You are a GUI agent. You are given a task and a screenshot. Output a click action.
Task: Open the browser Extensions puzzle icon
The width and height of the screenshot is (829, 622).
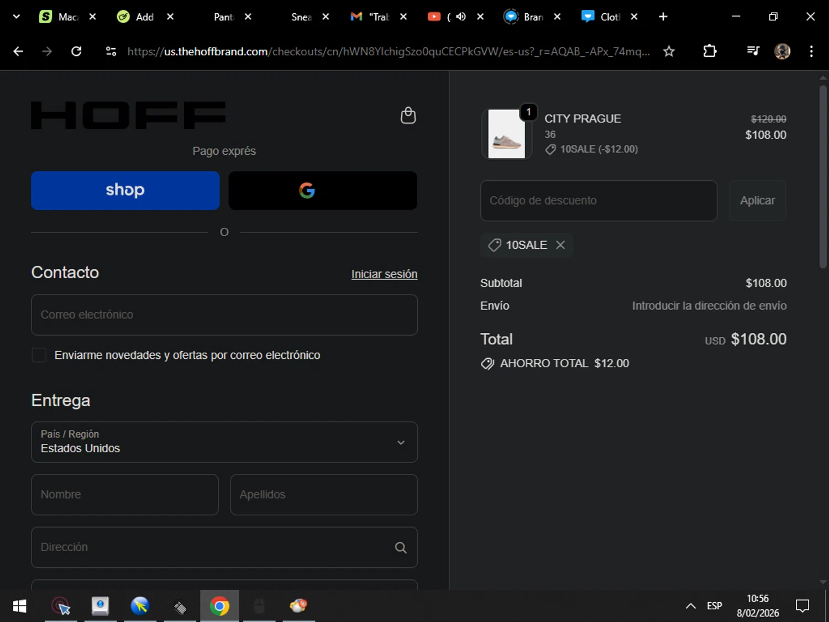pos(710,51)
